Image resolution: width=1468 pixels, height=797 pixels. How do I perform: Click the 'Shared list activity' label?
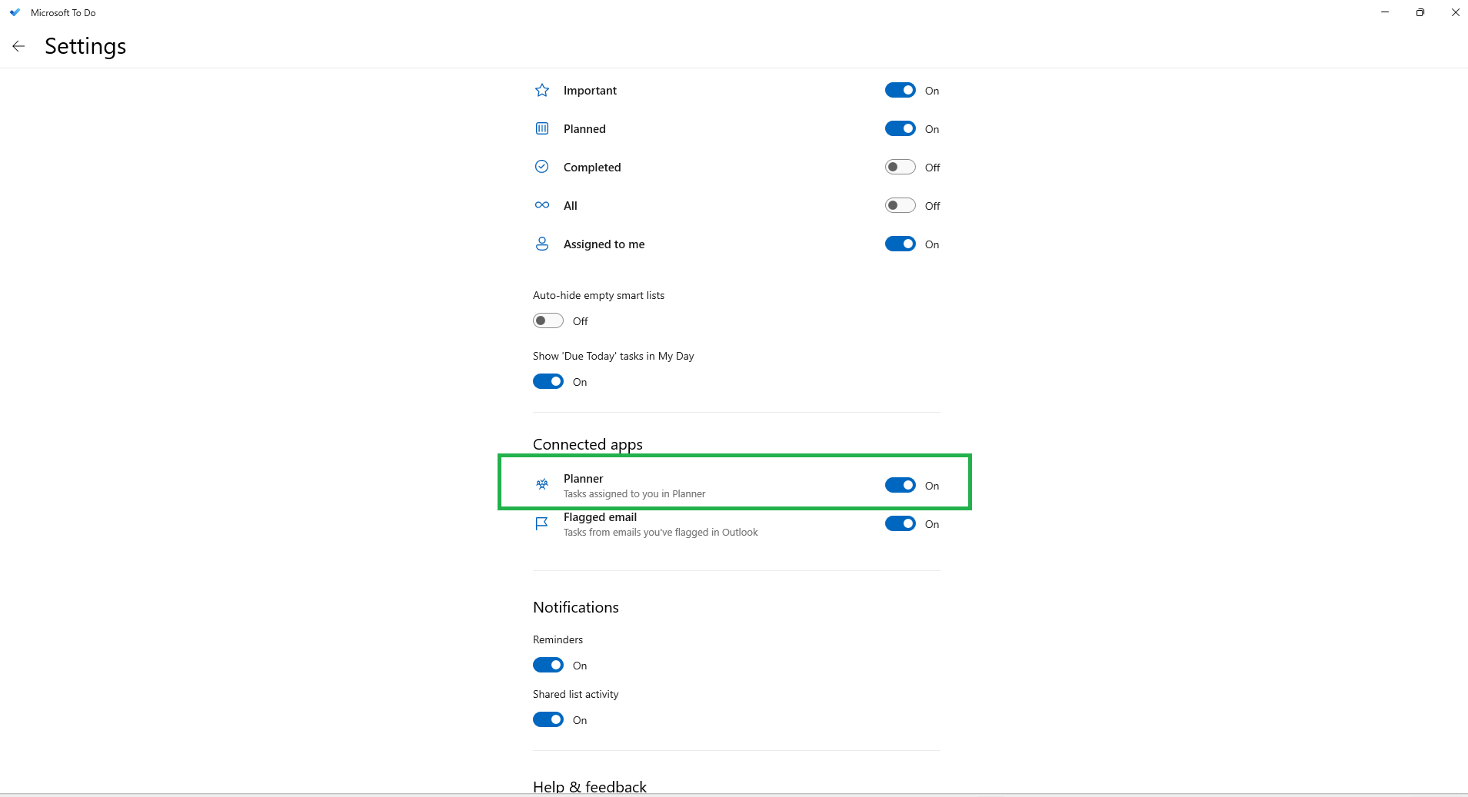click(x=575, y=694)
